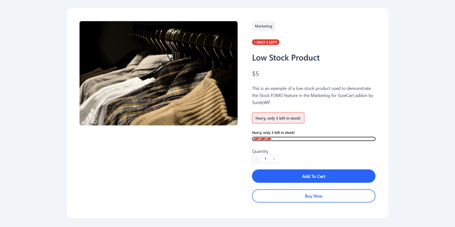Click the product image of hanging shirts

coord(158,73)
